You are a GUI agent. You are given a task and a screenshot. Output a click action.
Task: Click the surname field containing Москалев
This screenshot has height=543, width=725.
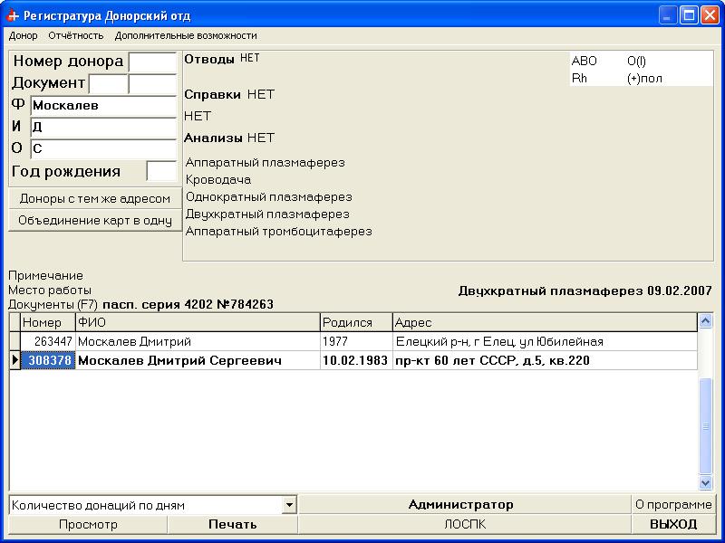click(x=103, y=106)
